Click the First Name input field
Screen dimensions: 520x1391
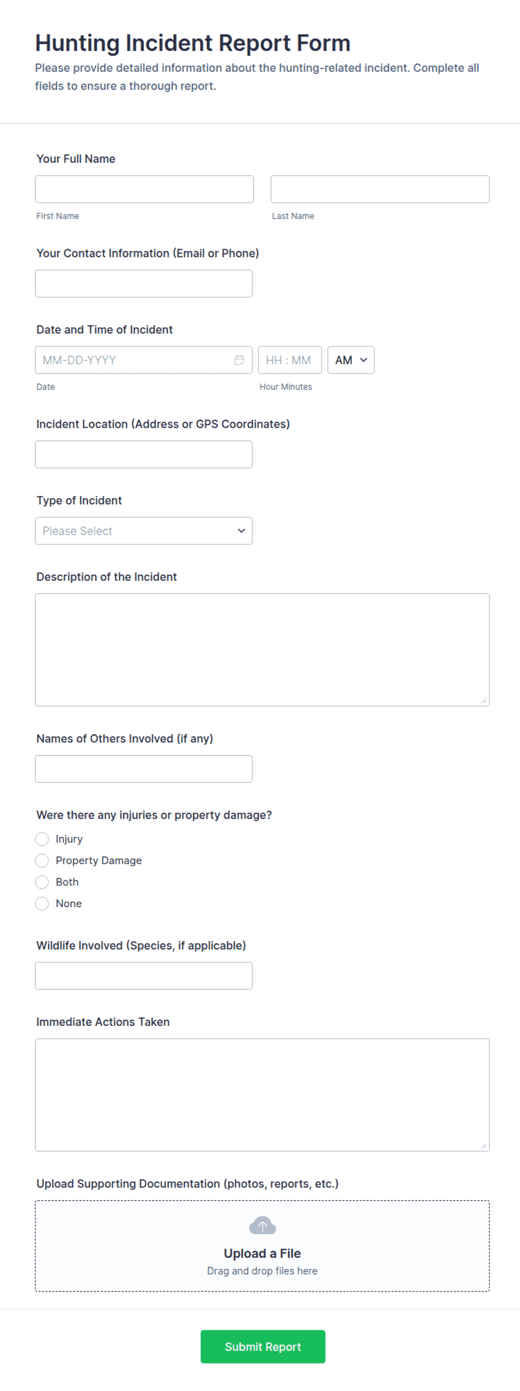[144, 189]
